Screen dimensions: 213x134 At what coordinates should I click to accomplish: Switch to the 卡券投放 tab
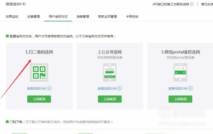pos(132,17)
